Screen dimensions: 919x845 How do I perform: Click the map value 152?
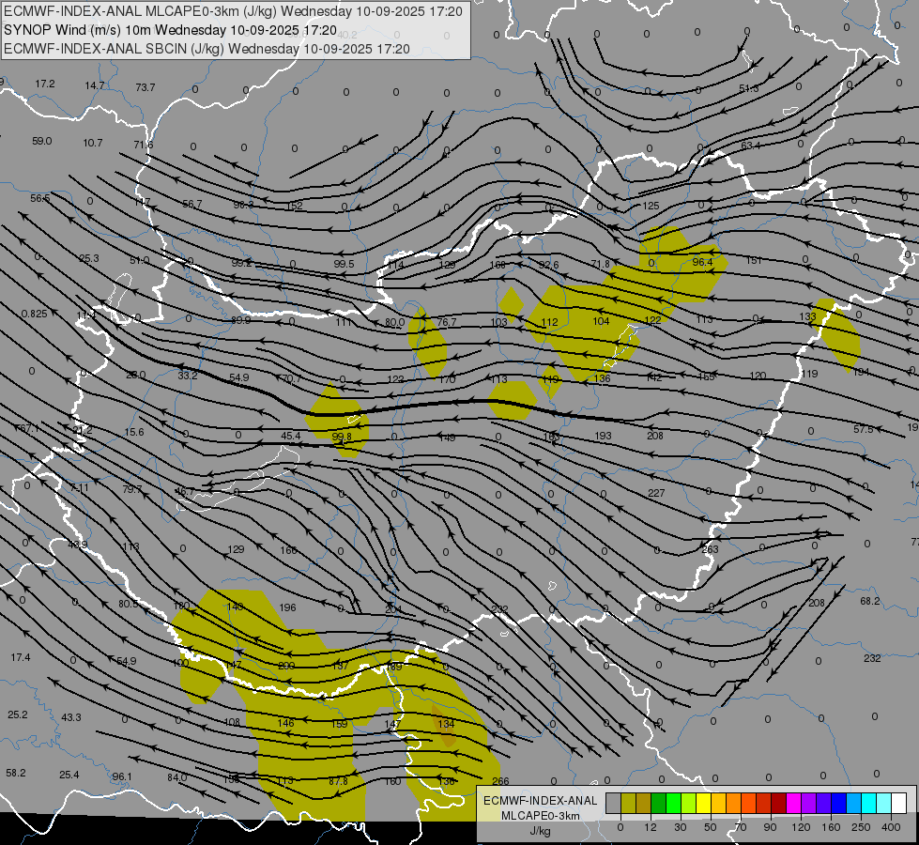coord(294,206)
